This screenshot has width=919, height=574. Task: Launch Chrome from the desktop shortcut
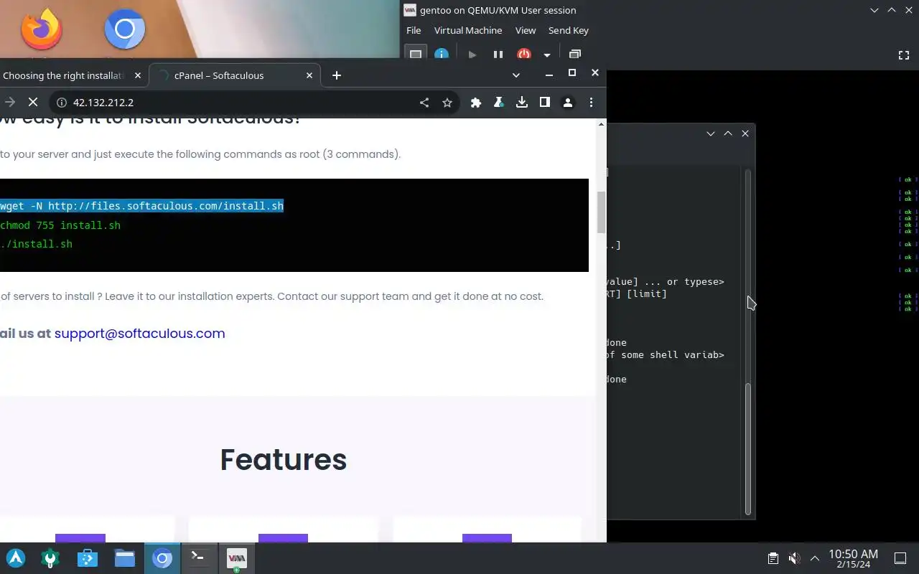tap(125, 29)
